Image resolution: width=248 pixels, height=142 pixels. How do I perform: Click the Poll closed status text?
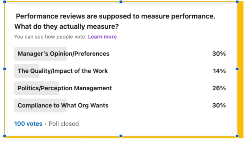point(63,124)
